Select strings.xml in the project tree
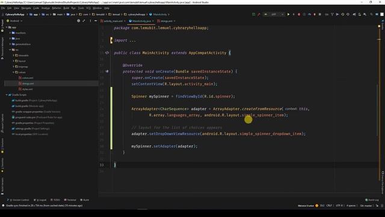The image size is (385, 217). point(26,83)
